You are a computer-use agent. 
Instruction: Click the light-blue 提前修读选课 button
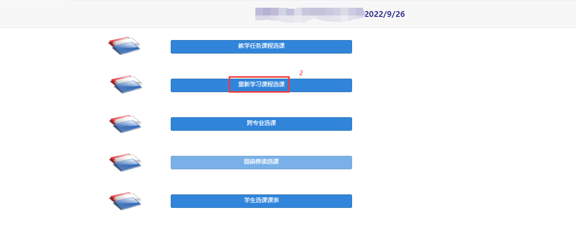pos(261,163)
